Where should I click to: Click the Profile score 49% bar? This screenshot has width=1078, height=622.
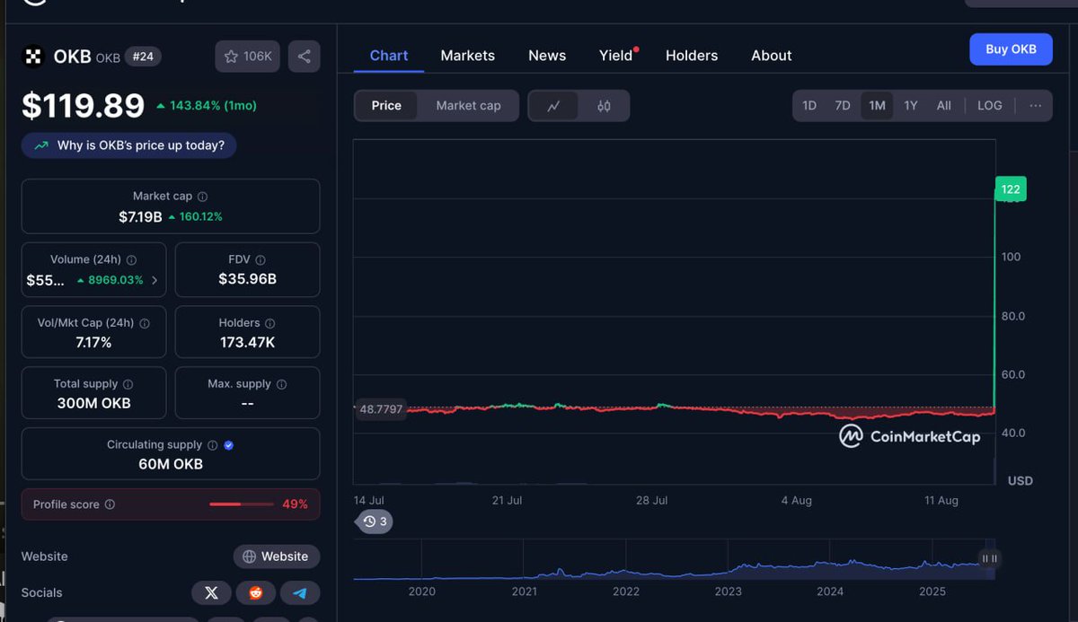coord(242,504)
